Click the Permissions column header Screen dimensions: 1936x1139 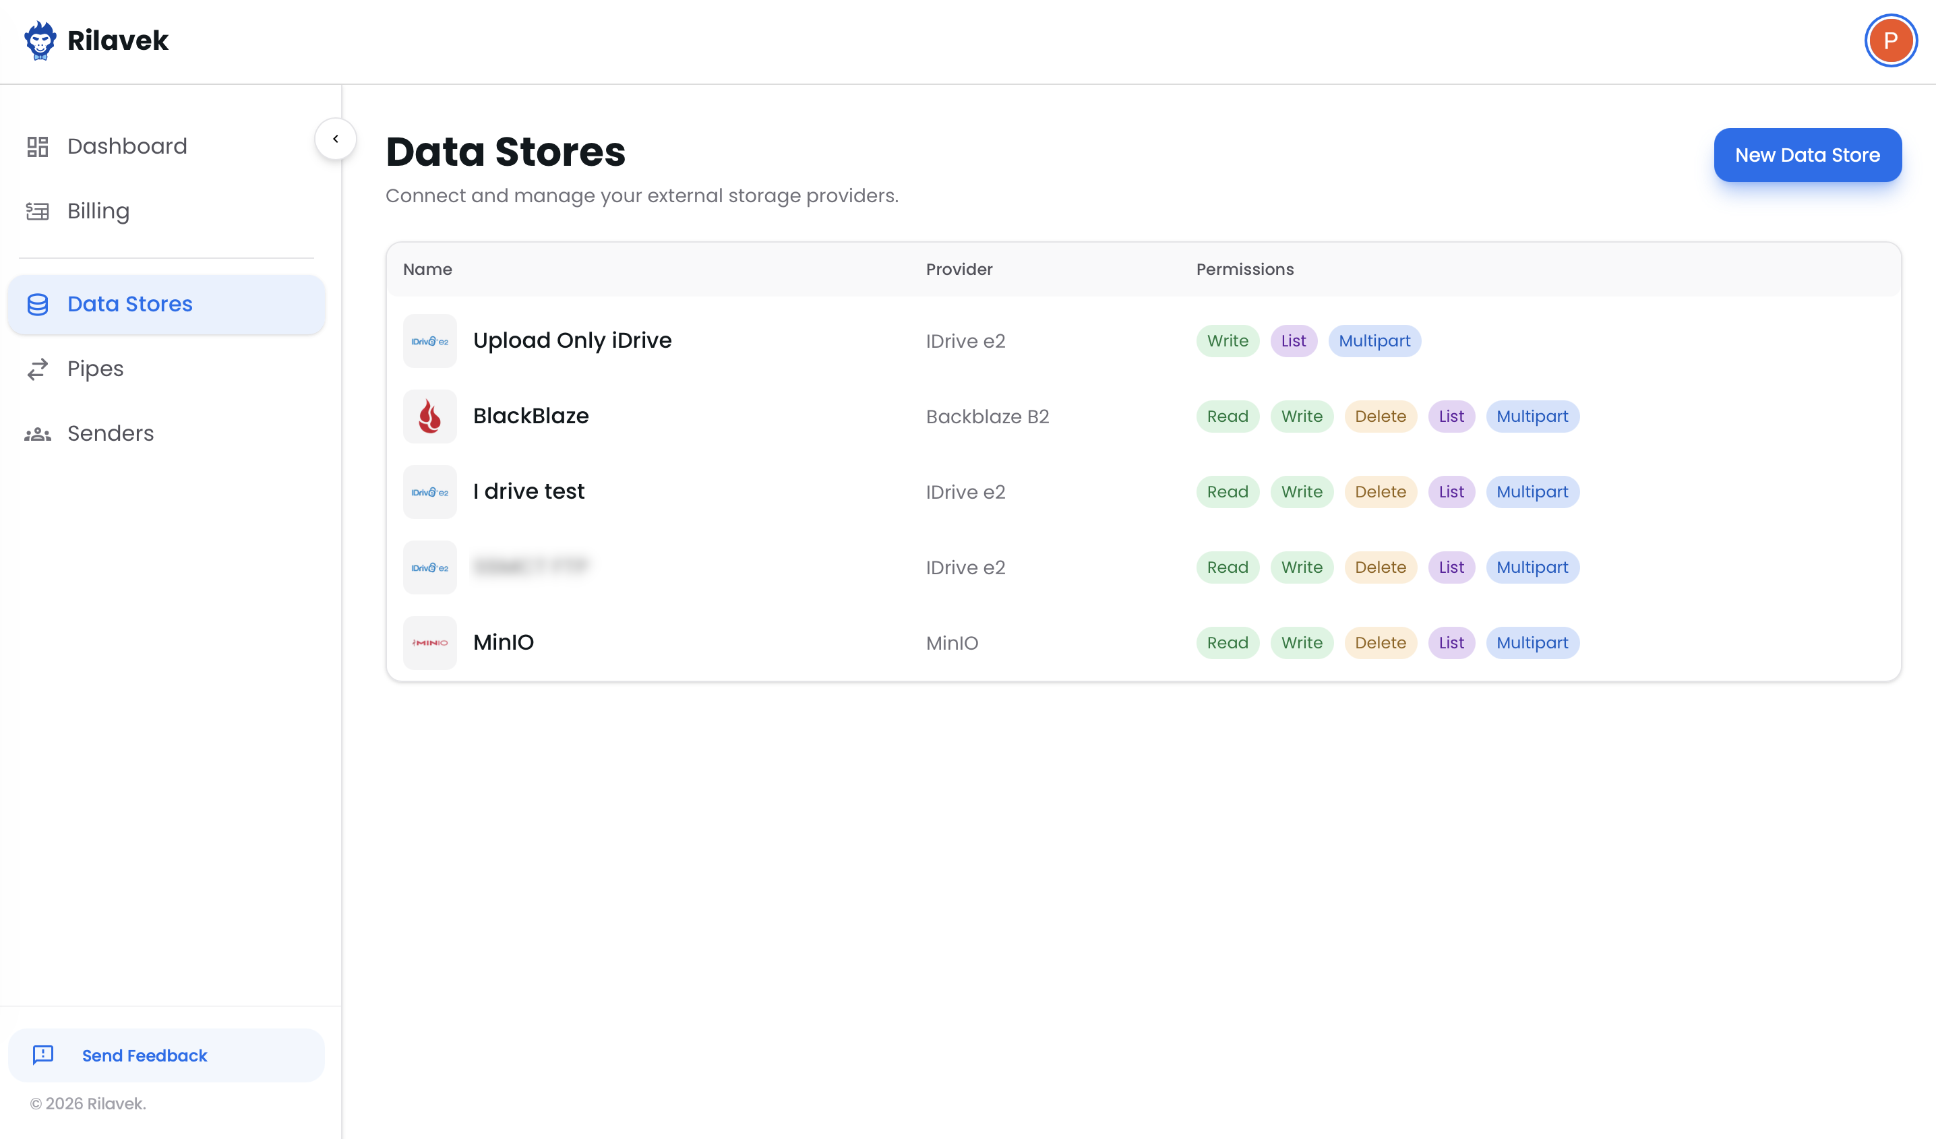pos(1244,270)
